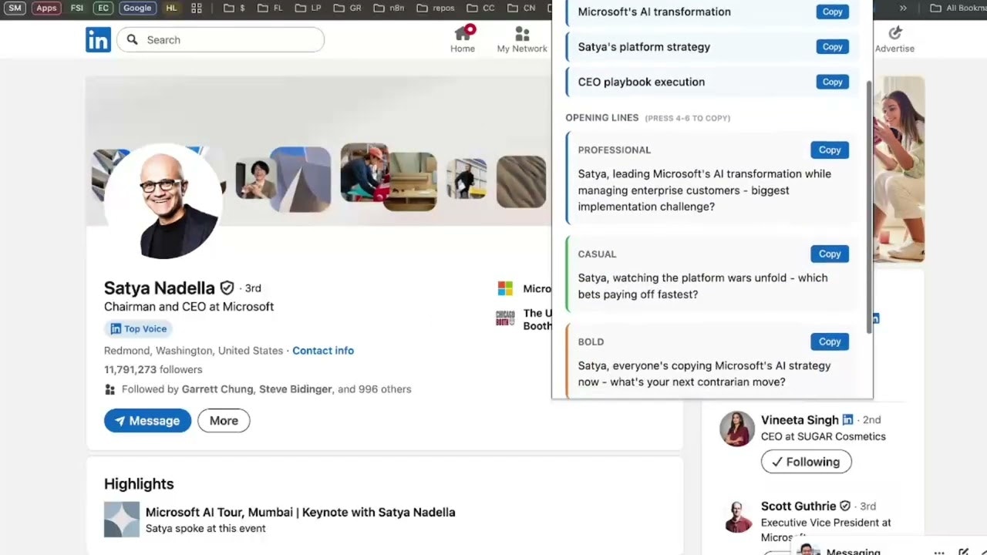The height and width of the screenshot is (555, 987).
Task: Copy the Bold opening line
Action: [830, 341]
